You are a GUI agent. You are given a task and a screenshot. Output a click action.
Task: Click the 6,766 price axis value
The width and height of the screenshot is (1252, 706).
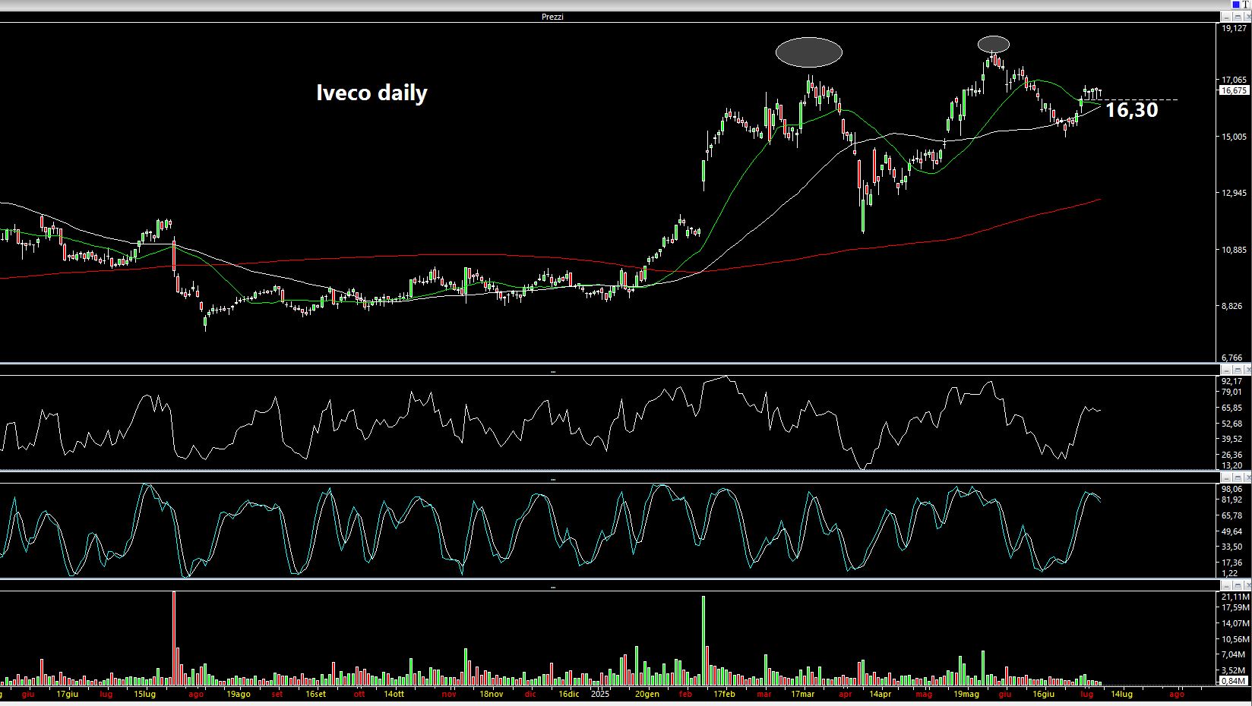click(1232, 358)
